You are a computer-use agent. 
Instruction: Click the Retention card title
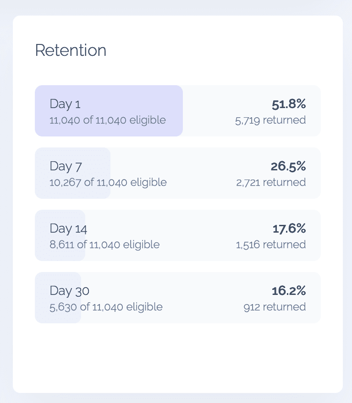coord(71,50)
